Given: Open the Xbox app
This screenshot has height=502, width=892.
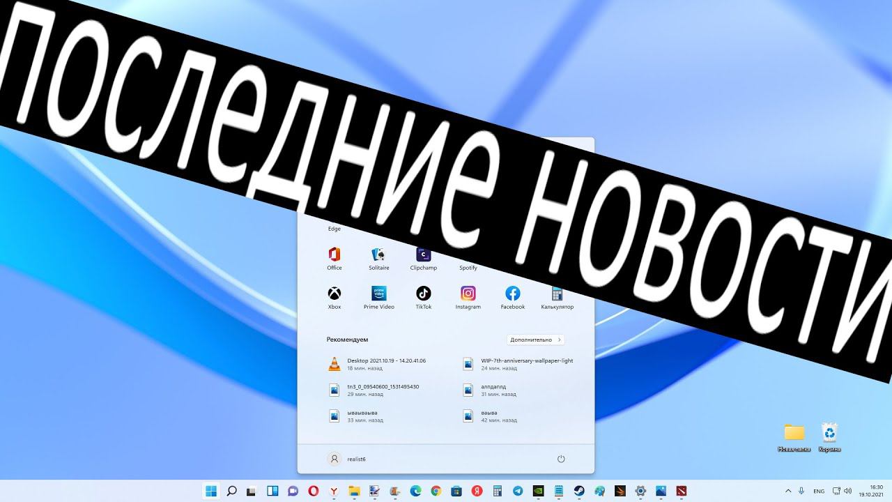Looking at the screenshot, I should click(334, 298).
